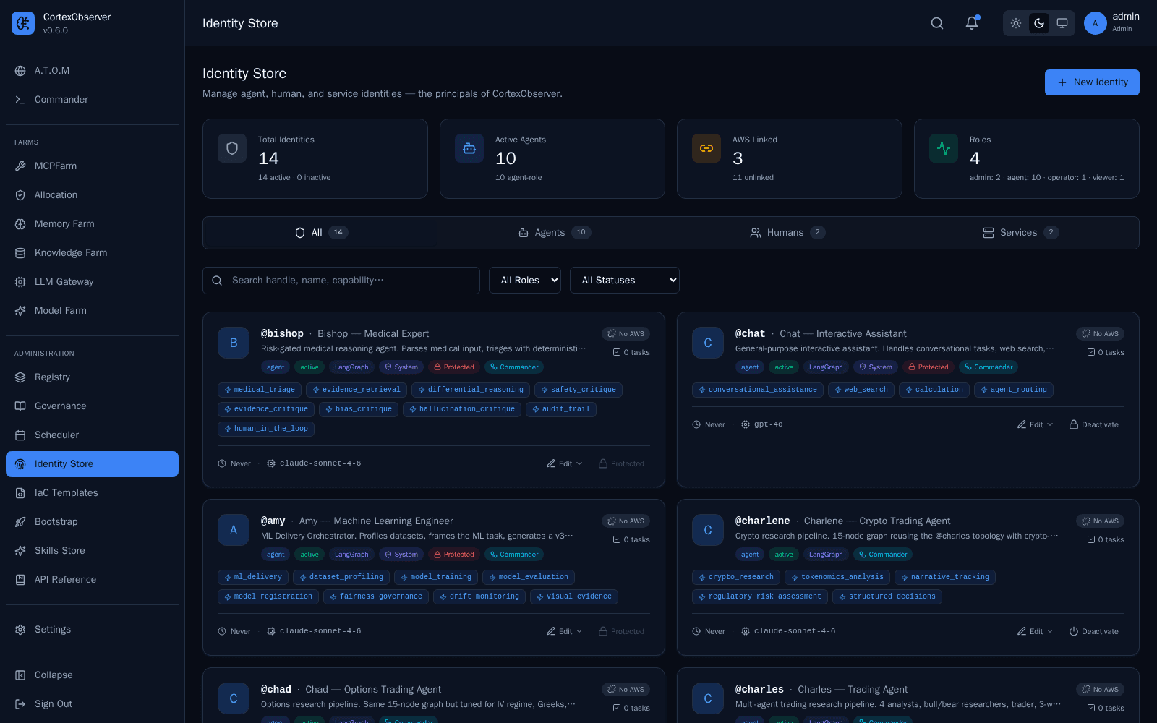
Task: Open A.T.O.M from sidebar
Action: [92, 71]
